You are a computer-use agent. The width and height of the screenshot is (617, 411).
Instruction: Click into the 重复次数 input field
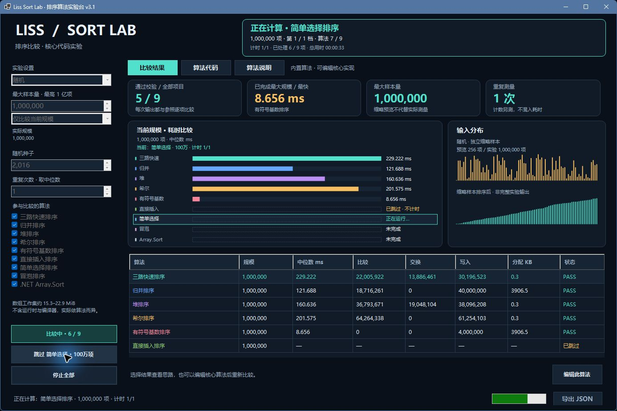point(57,191)
